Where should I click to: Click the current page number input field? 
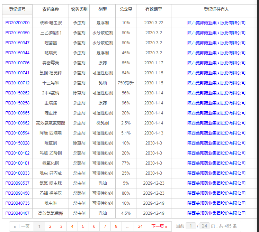tap(191, 226)
